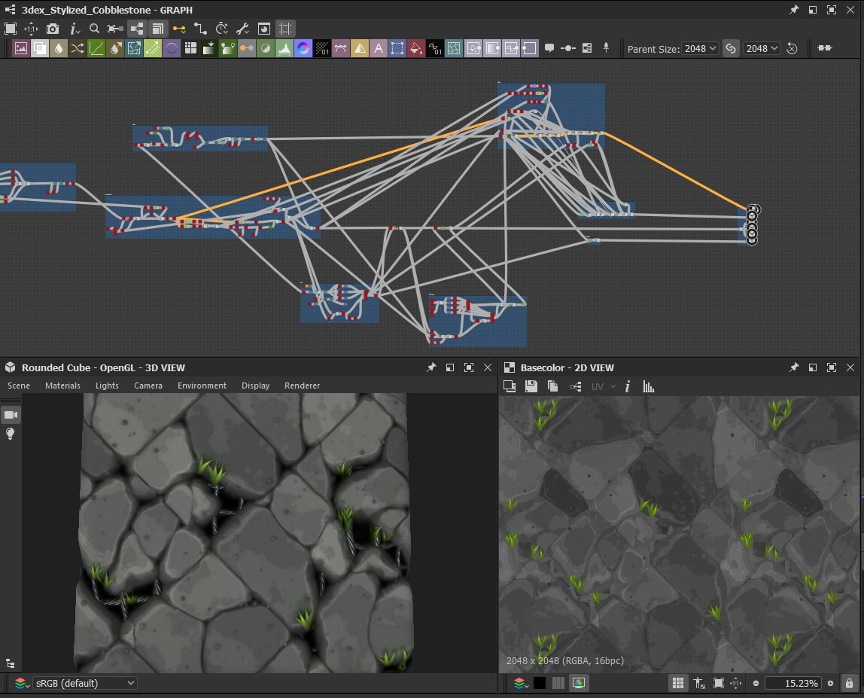Image resolution: width=864 pixels, height=698 pixels.
Task: Save the 2D view image as bitmap
Action: 531,386
